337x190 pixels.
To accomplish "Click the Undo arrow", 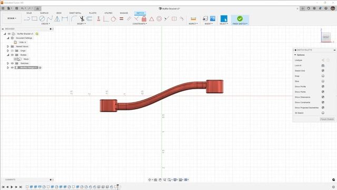I will tap(22, 8).
